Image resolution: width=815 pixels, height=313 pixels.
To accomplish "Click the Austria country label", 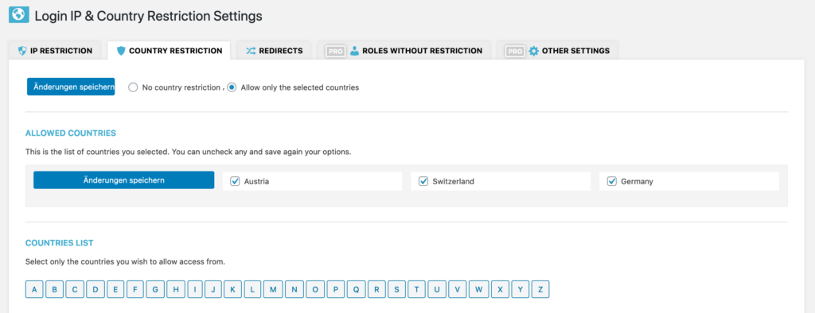I will (x=256, y=182).
